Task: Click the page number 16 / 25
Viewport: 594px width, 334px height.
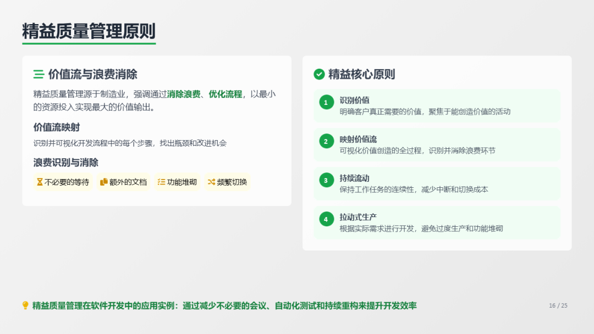Action: (558, 305)
